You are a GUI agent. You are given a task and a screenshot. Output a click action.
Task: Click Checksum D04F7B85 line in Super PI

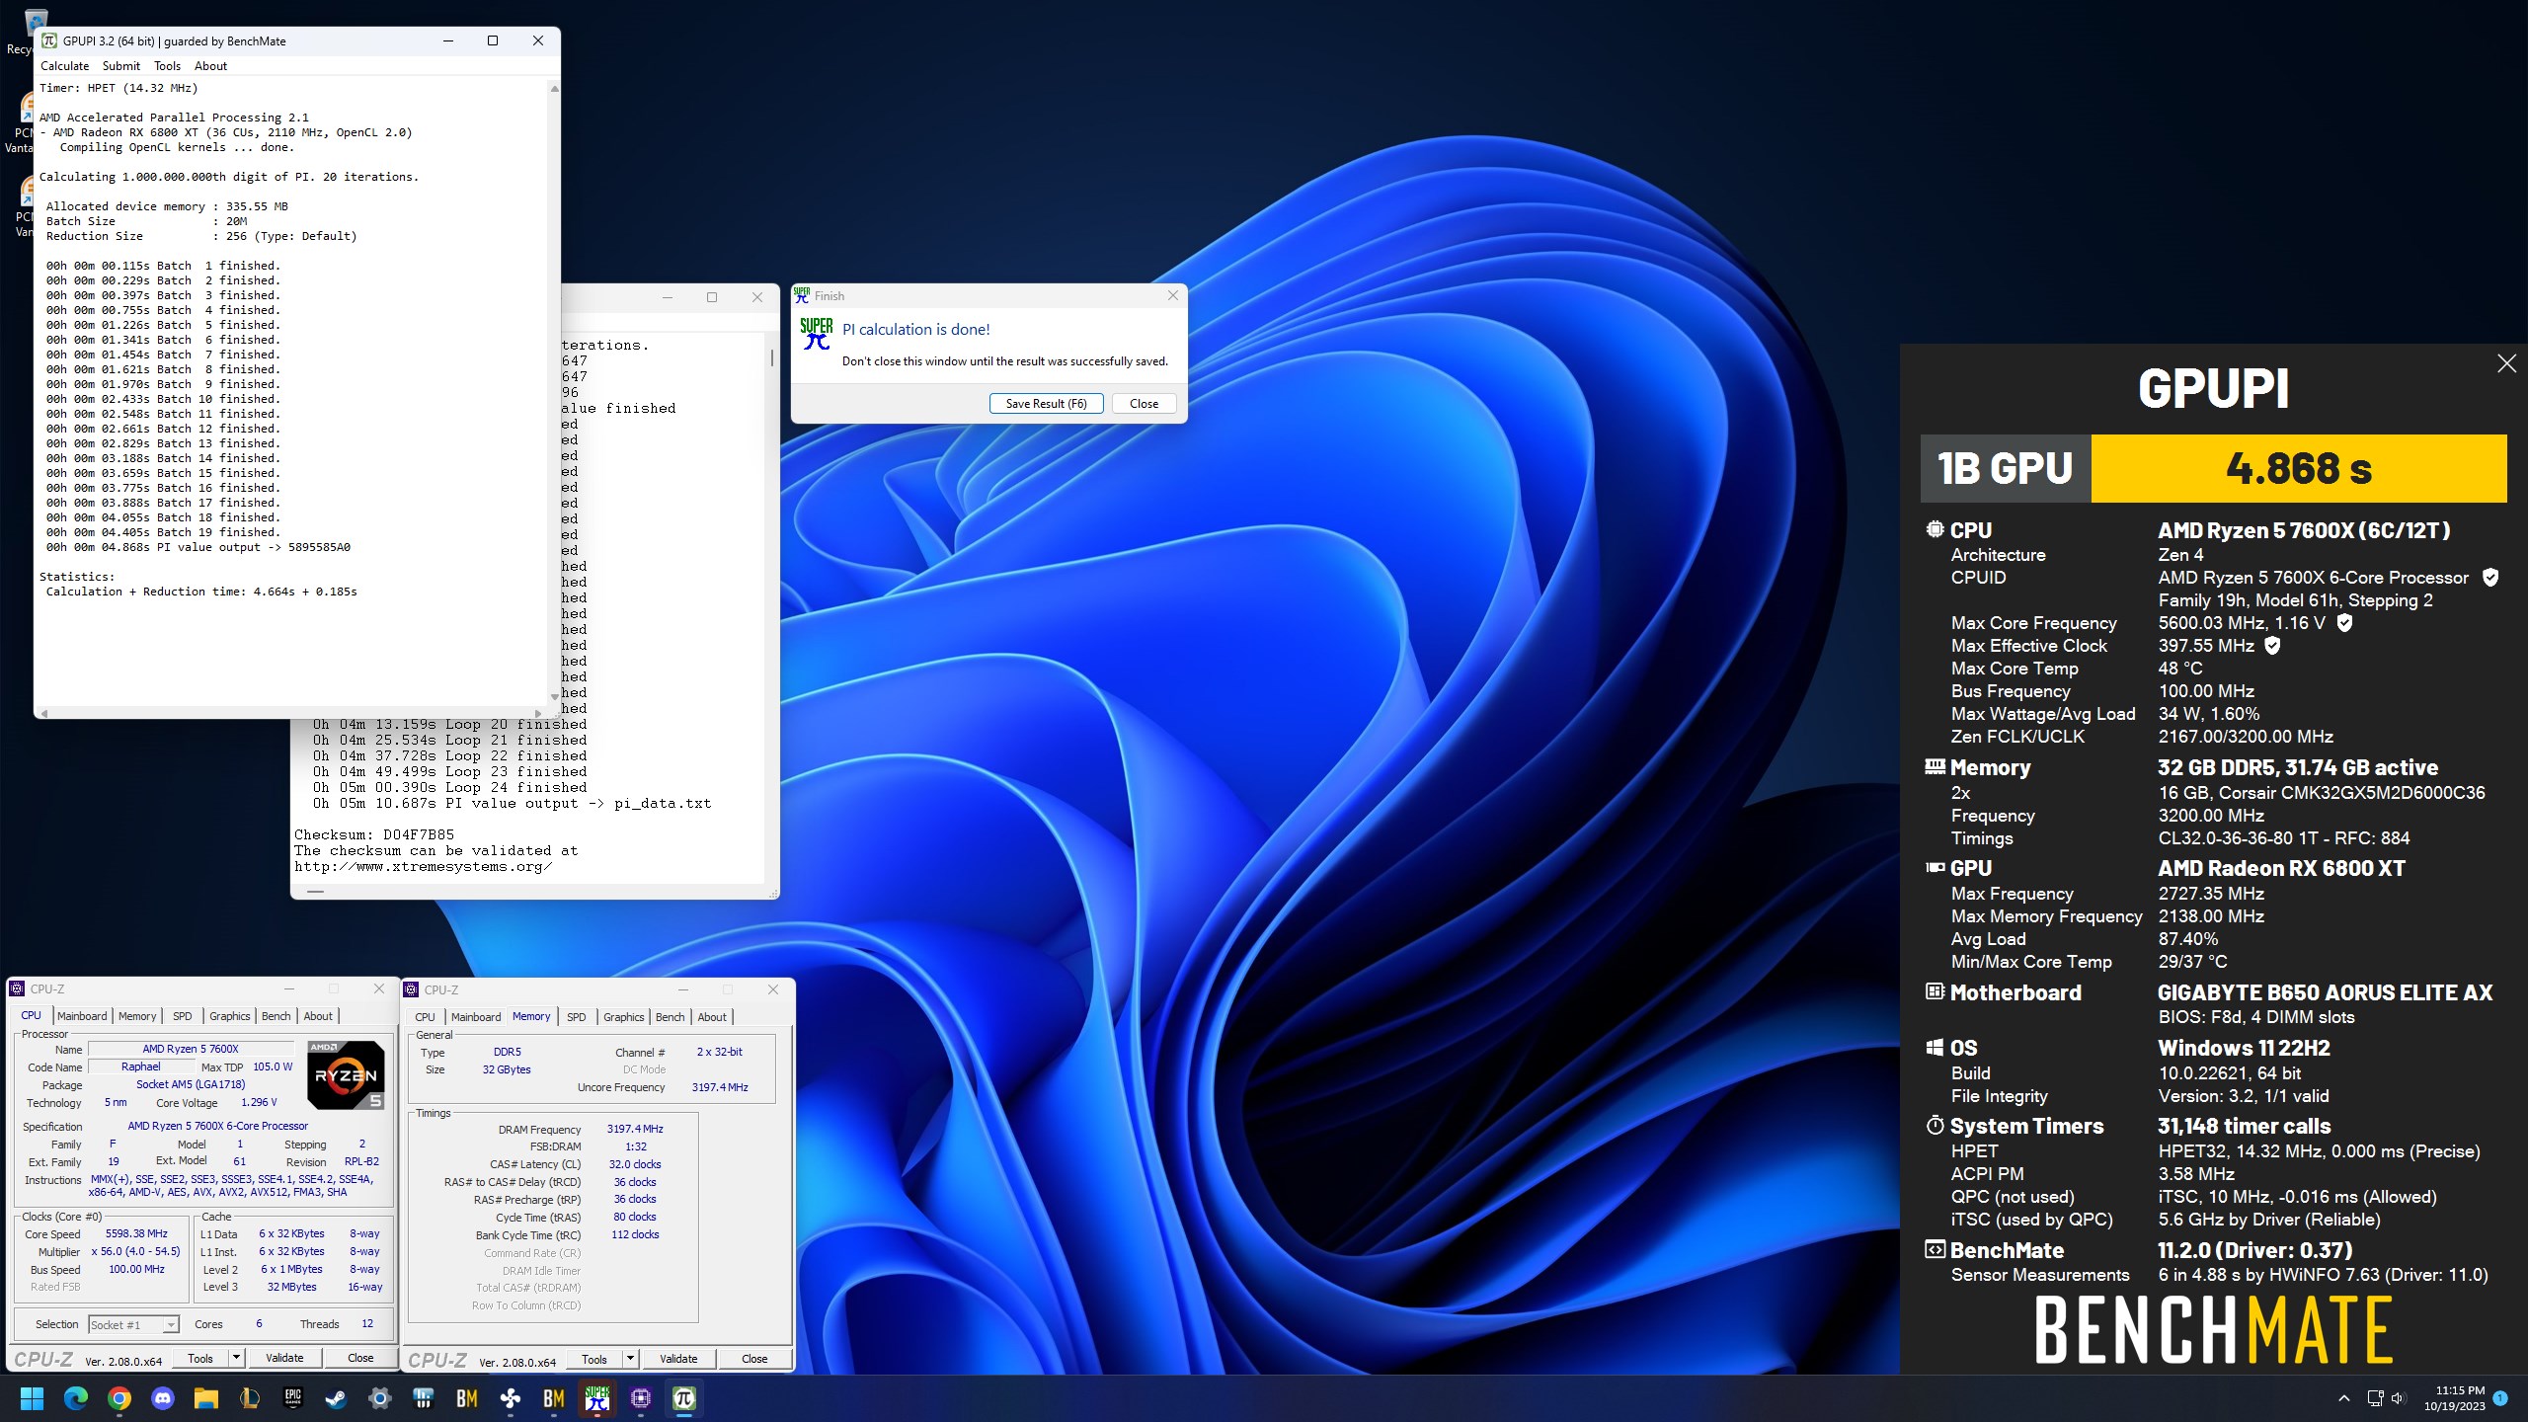(x=374, y=834)
